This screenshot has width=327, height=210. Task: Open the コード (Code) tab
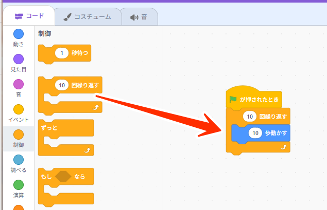pos(29,16)
